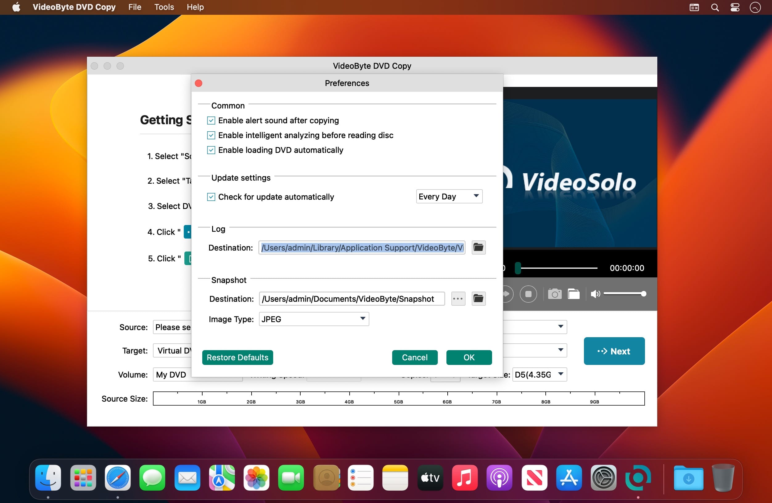Confirm Preferences with OK

point(469,358)
